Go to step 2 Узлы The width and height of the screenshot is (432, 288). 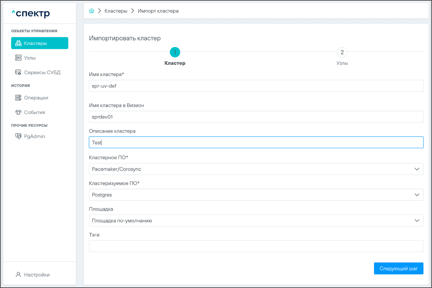[x=342, y=52]
